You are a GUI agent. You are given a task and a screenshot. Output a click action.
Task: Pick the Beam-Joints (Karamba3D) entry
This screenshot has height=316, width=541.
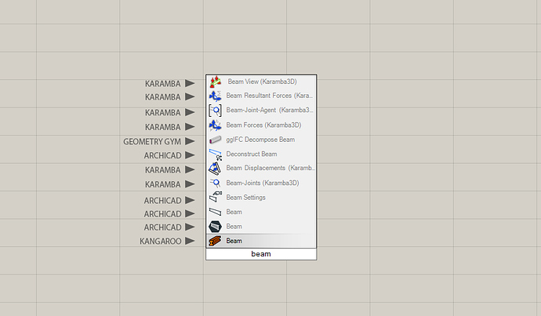[261, 183]
